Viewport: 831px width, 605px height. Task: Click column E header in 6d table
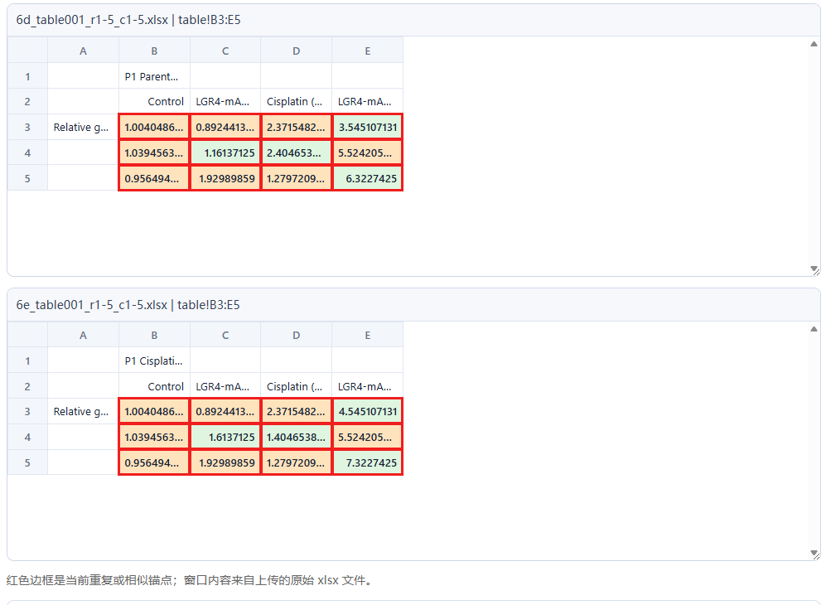click(x=367, y=51)
